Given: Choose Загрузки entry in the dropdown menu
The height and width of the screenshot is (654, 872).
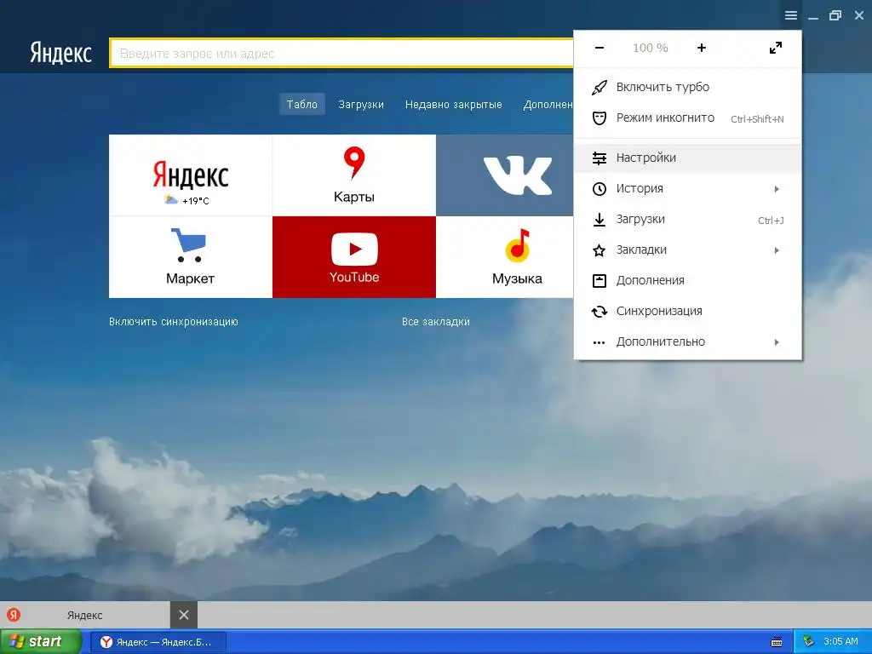Looking at the screenshot, I should pyautogui.click(x=687, y=219).
